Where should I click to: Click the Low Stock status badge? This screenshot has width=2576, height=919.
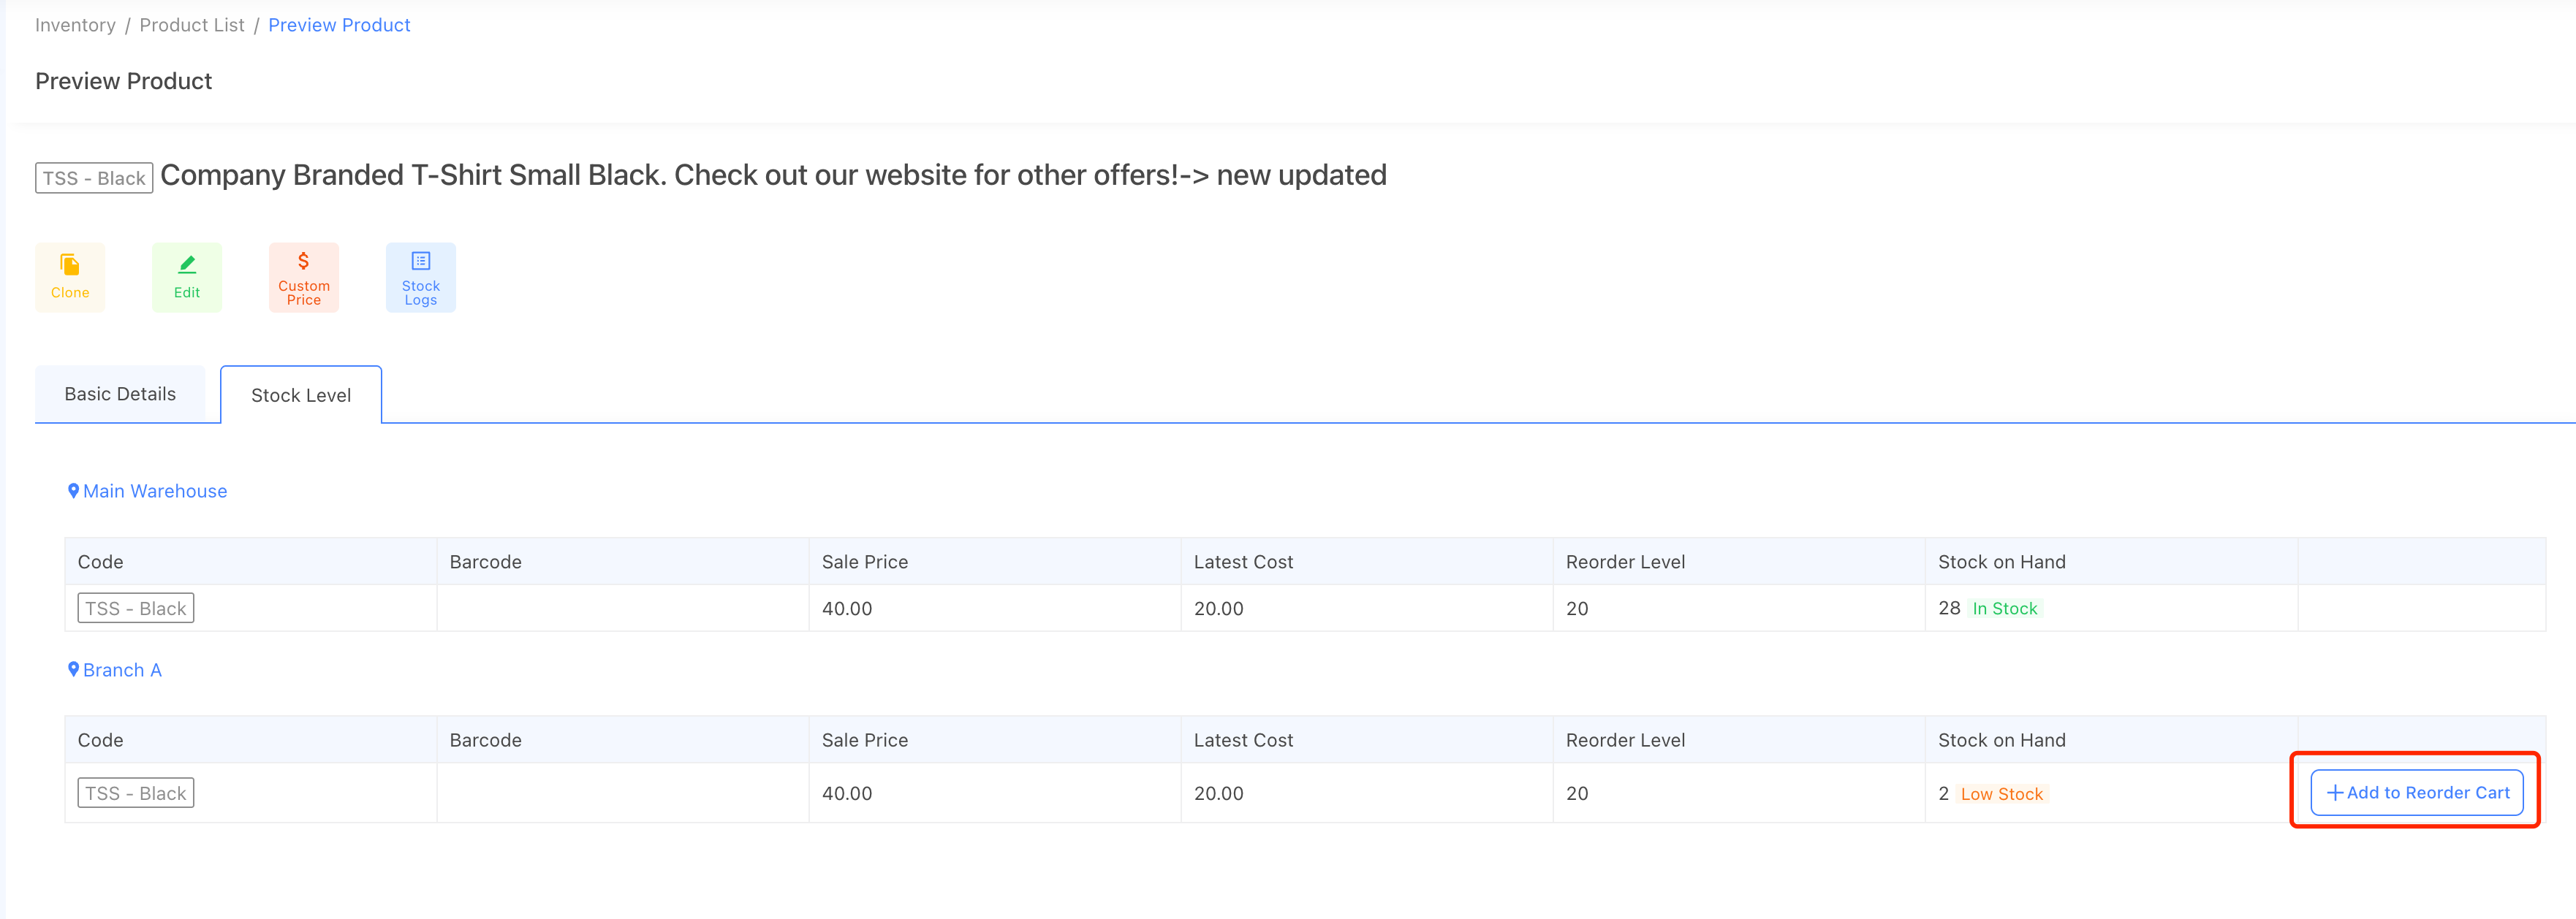(x=2001, y=794)
